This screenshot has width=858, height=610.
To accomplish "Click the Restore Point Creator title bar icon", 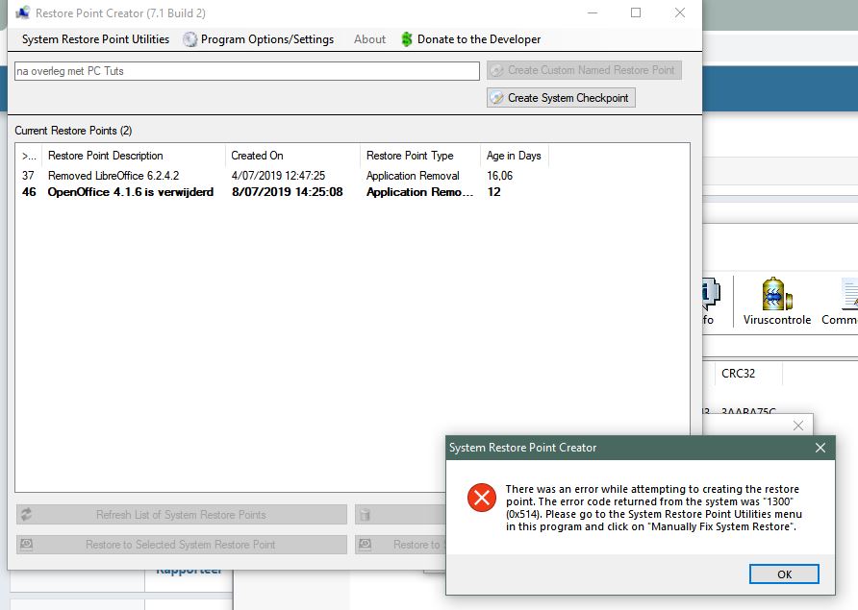I will [x=22, y=13].
